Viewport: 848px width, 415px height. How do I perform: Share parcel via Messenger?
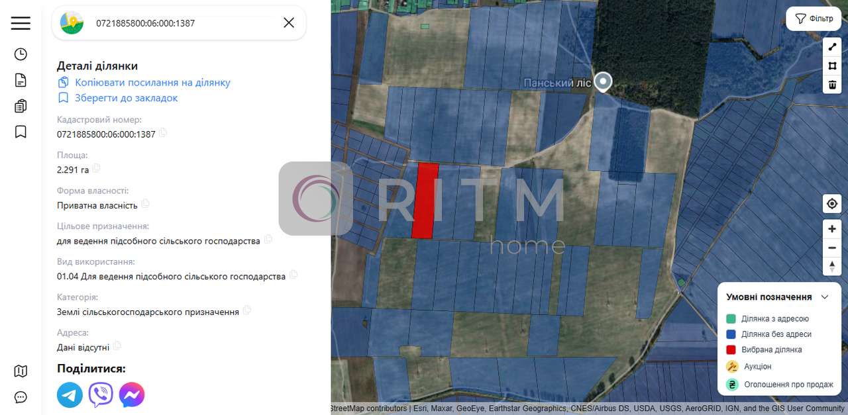pos(132,395)
